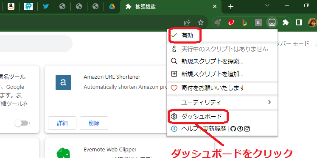317x159 pixels.
Task: Open the Evernote extension icon in toolbar
Action: (218, 22)
